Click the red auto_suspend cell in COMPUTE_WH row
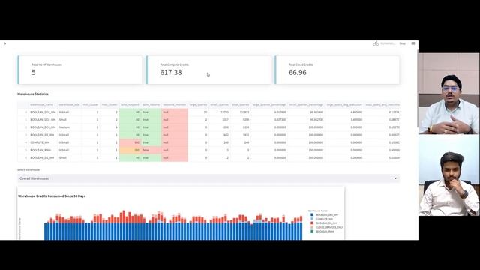 coord(130,142)
